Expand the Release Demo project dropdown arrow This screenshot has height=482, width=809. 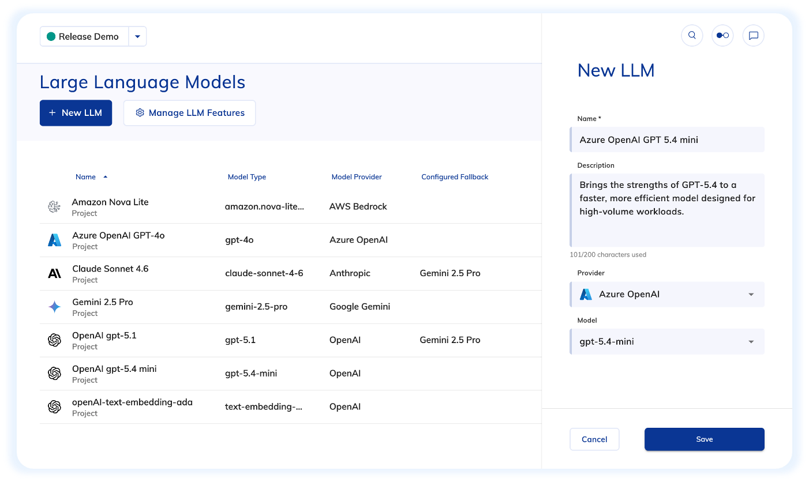[x=137, y=36]
